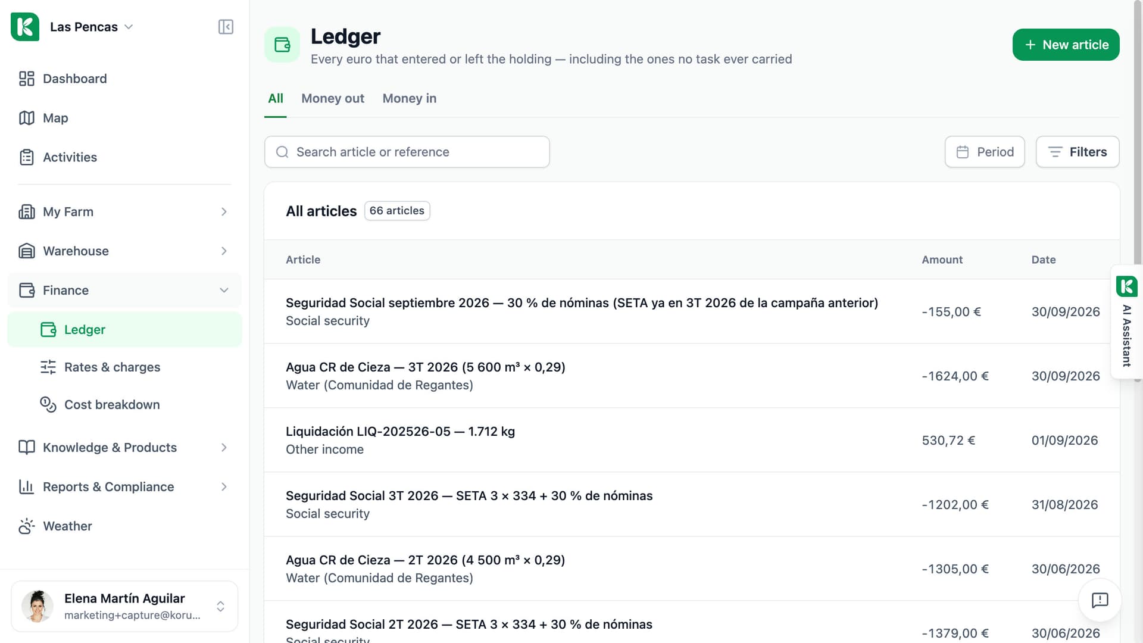Open the Weather cloud icon
The height and width of the screenshot is (643, 1143).
click(27, 526)
